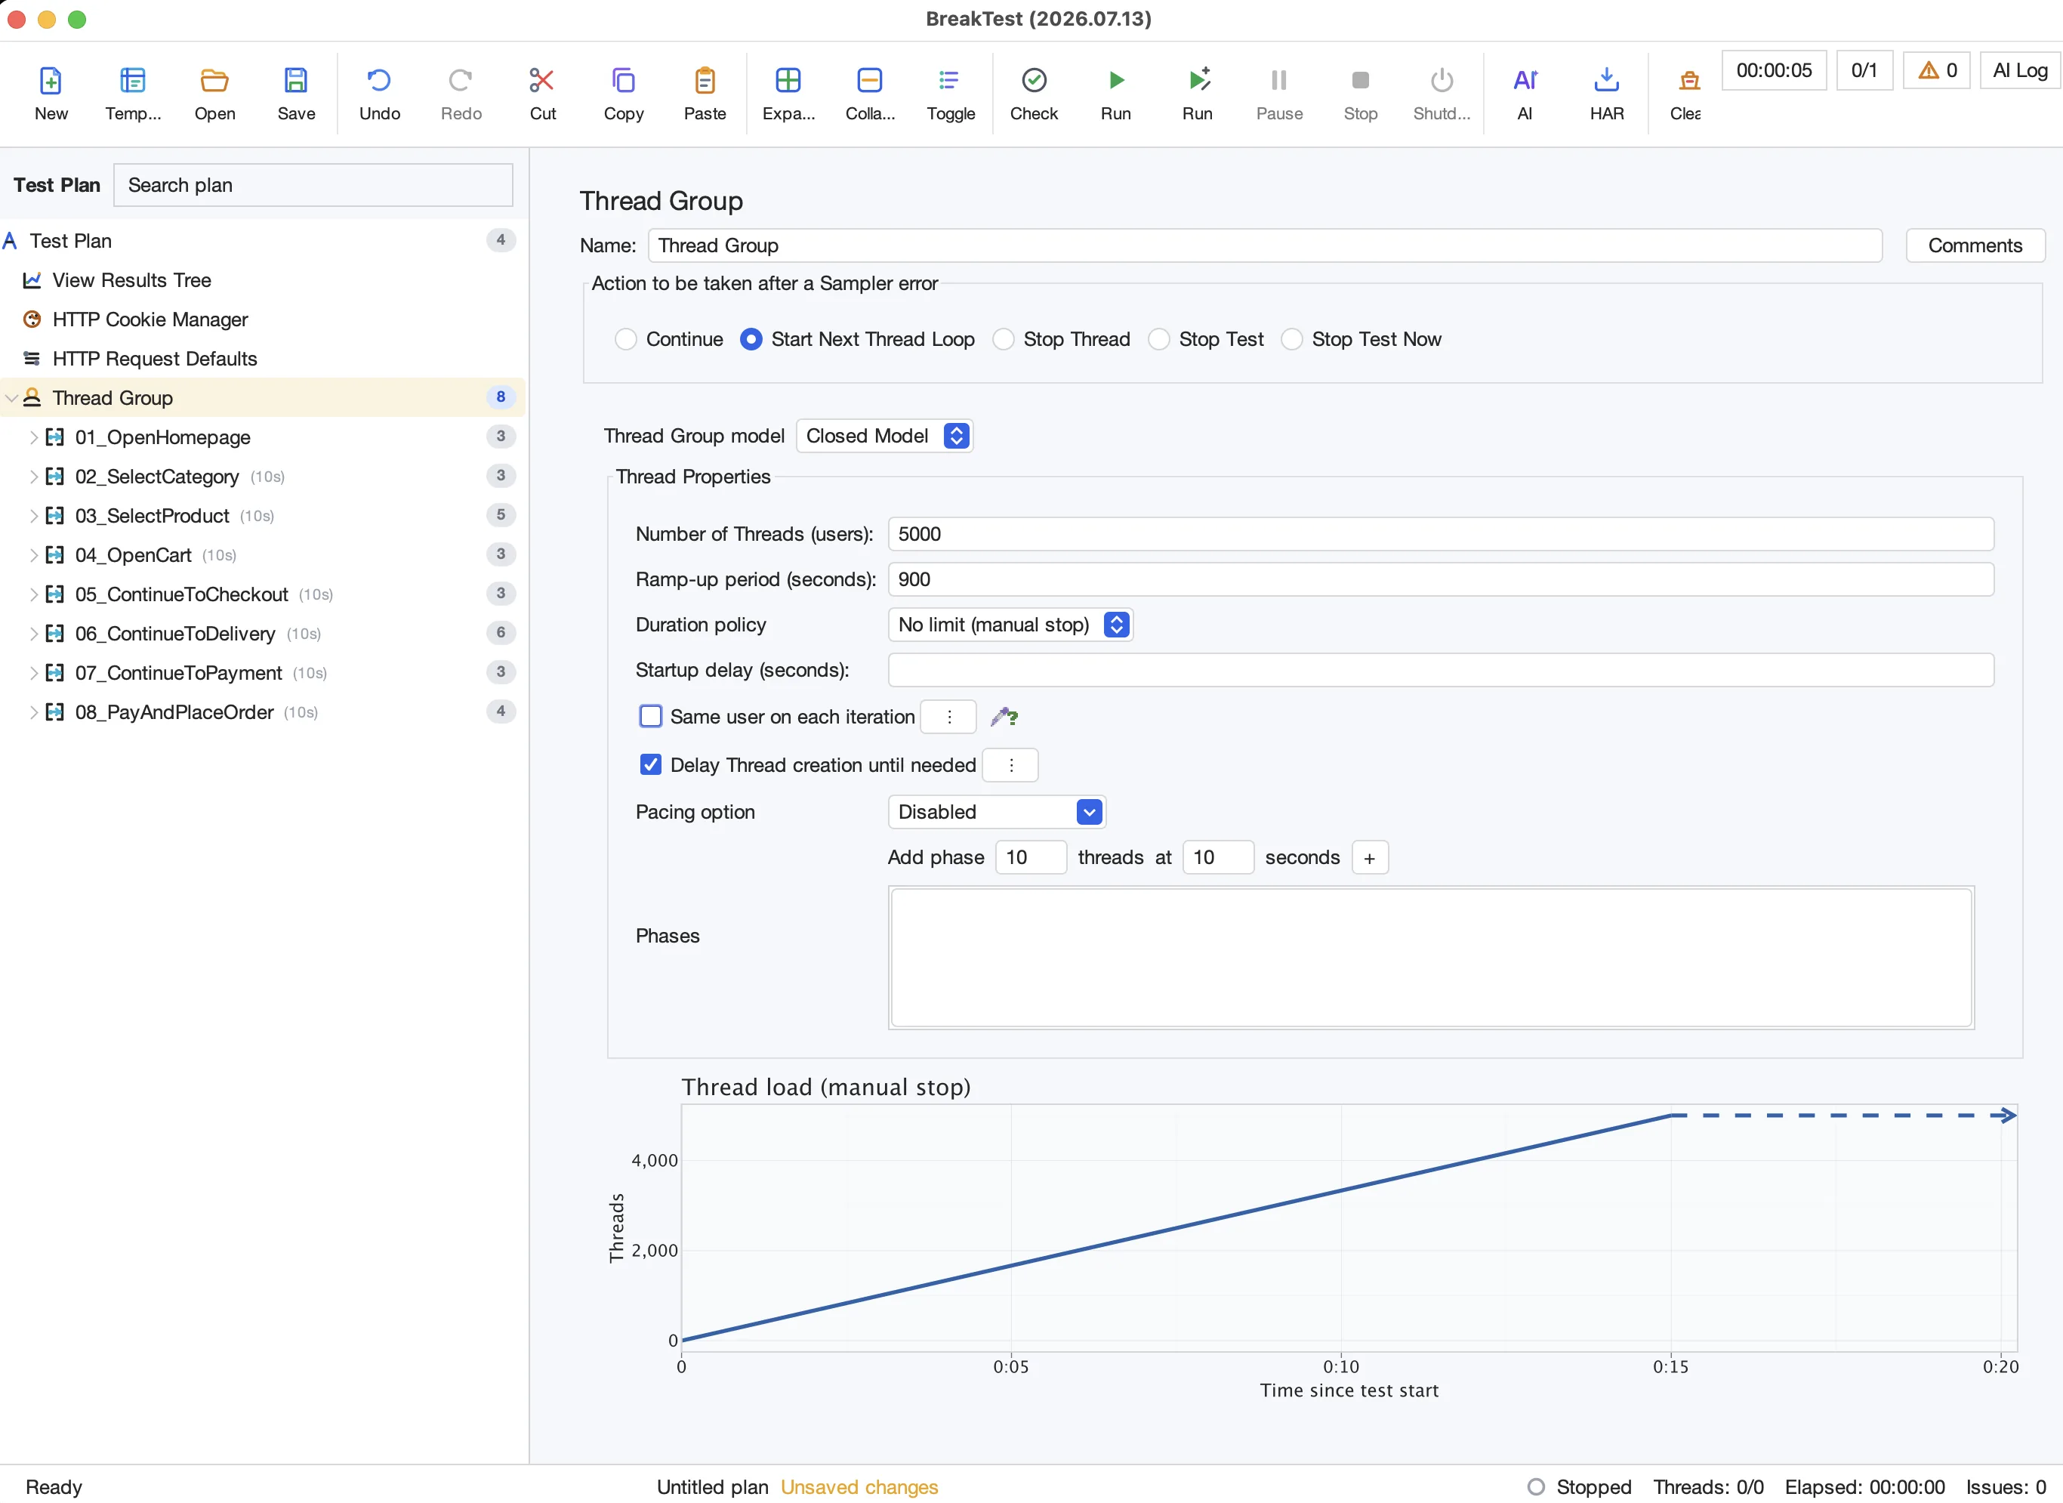Expand the 02_SelectCategory node
The image size is (2063, 1503).
(x=34, y=477)
